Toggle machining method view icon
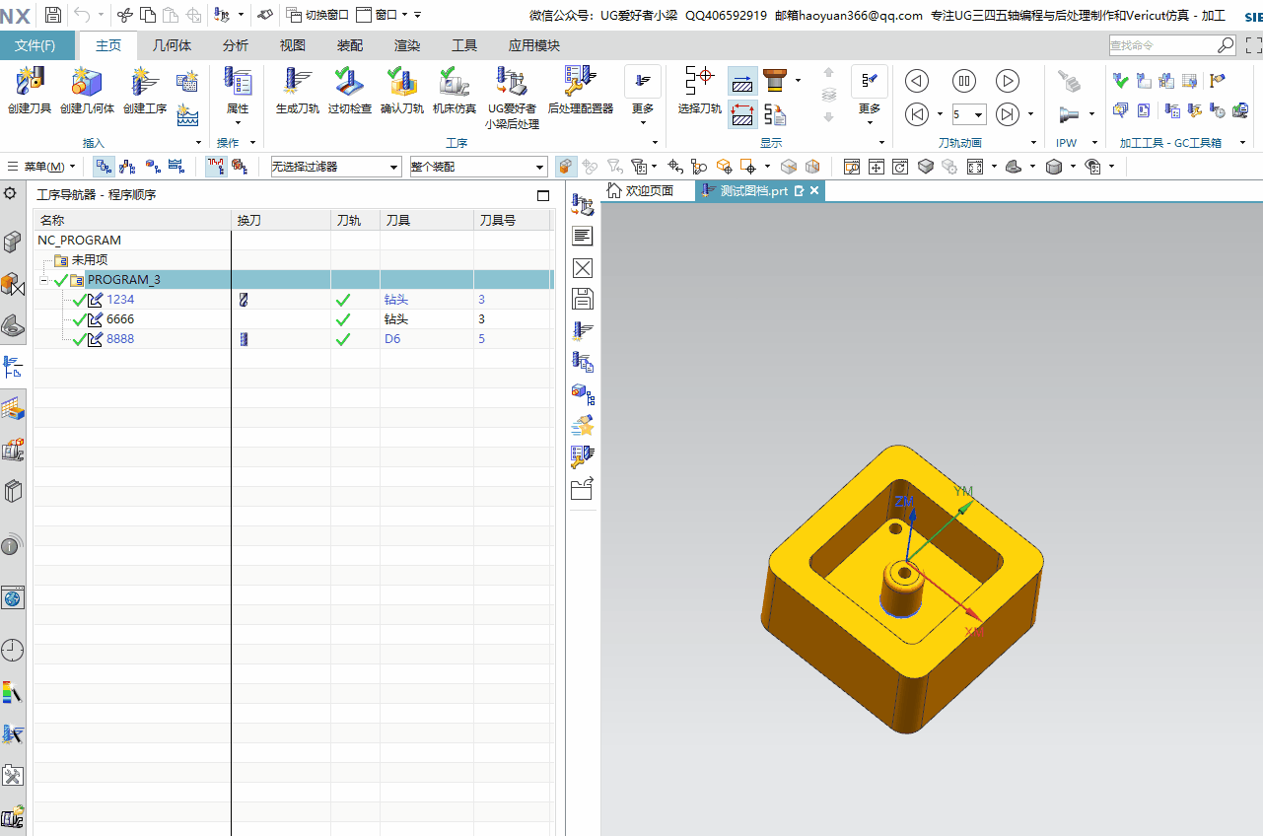The height and width of the screenshot is (836, 1263). (x=175, y=167)
